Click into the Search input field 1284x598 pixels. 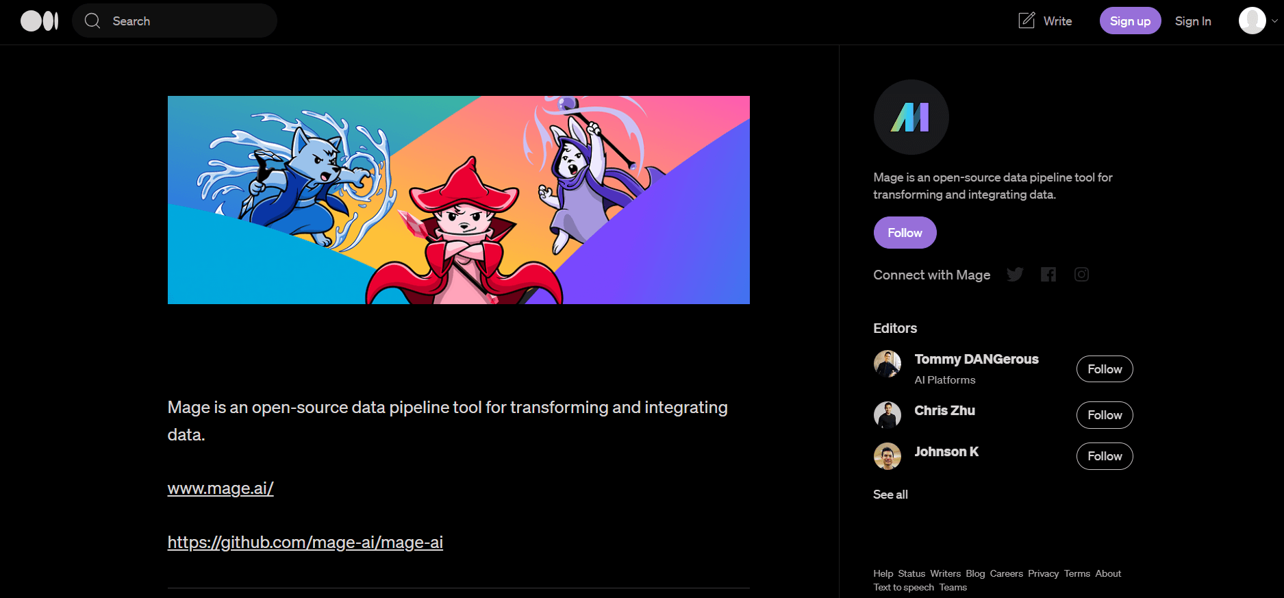click(x=185, y=21)
